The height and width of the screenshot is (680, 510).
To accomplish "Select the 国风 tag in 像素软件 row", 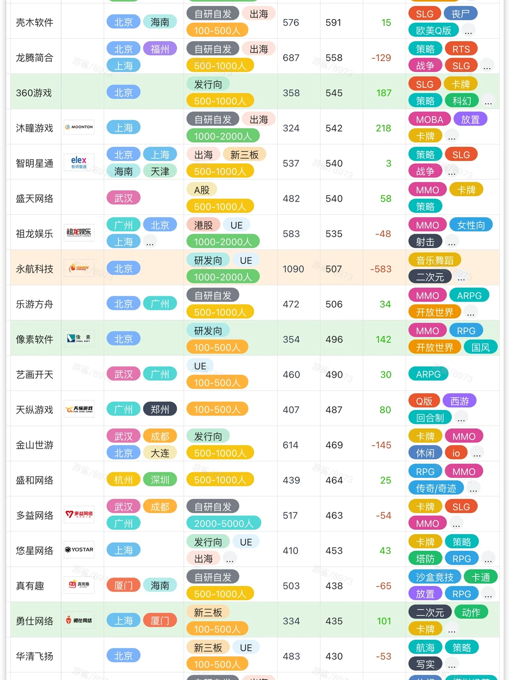I will coord(480,347).
